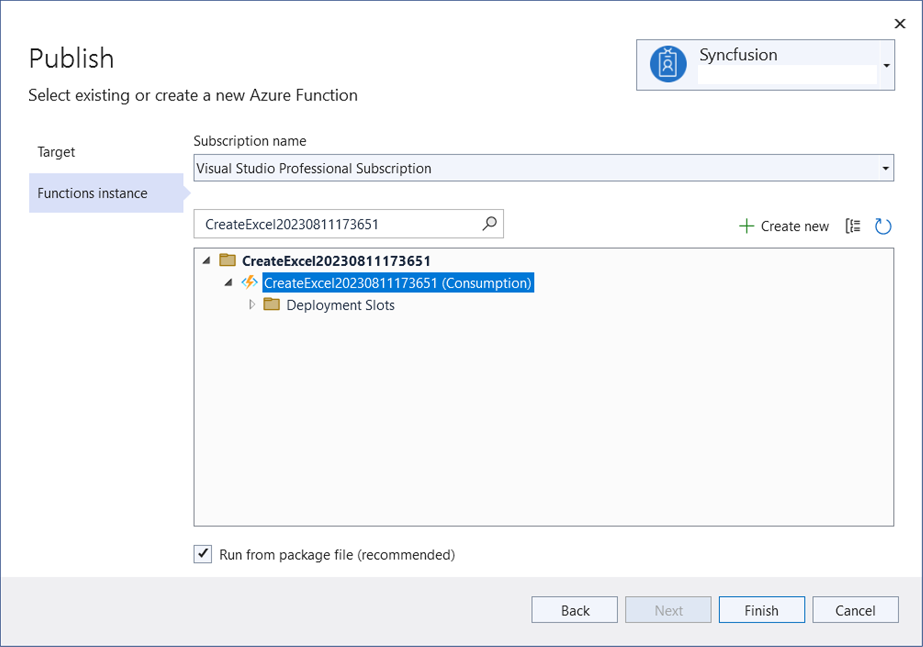Screen dimensions: 923x647
Task: Collapse the CreateExcel resource group node
Action: [207, 261]
